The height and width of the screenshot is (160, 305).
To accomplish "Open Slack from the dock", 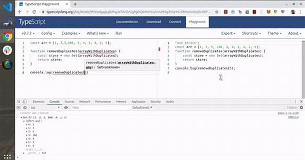I will click(7, 50).
